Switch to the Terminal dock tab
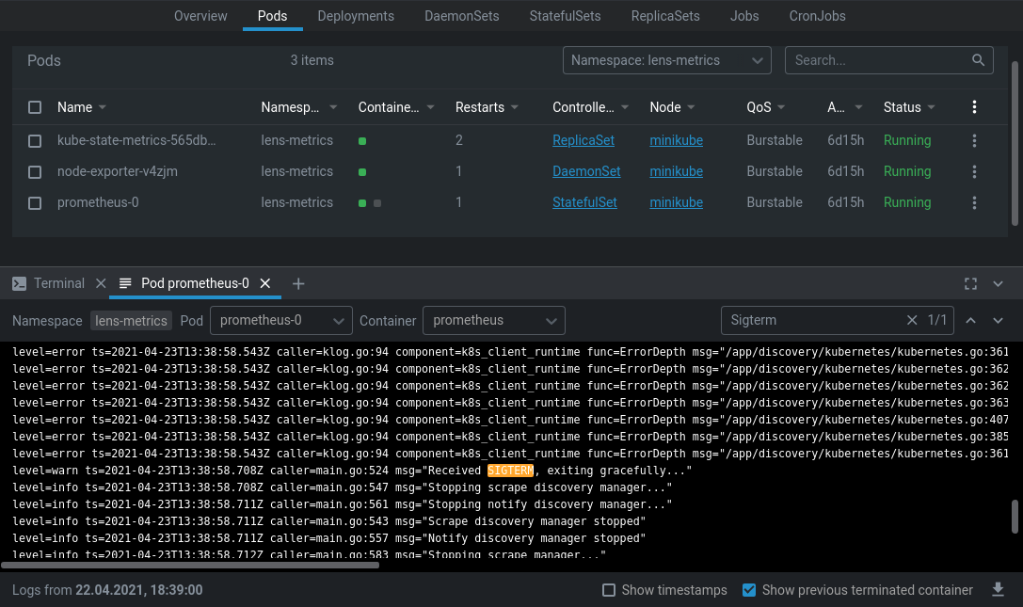Image resolution: width=1023 pixels, height=607 pixels. tap(58, 283)
